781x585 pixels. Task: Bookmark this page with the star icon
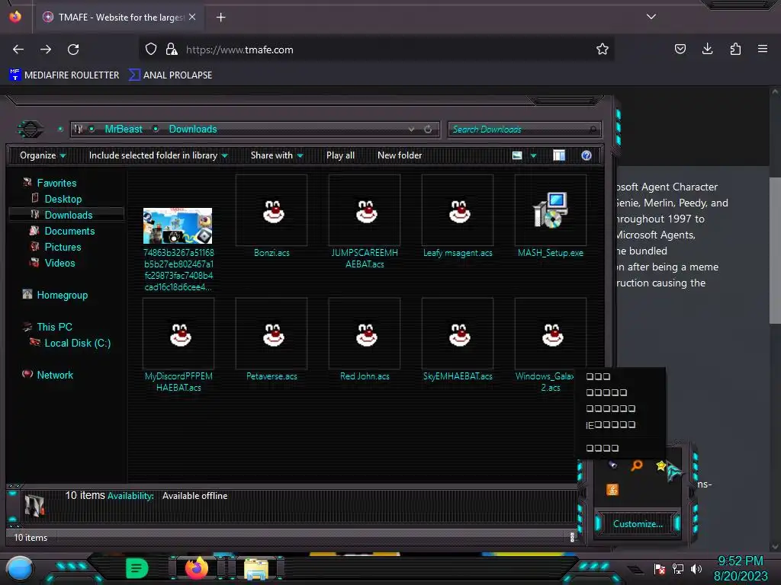click(603, 50)
